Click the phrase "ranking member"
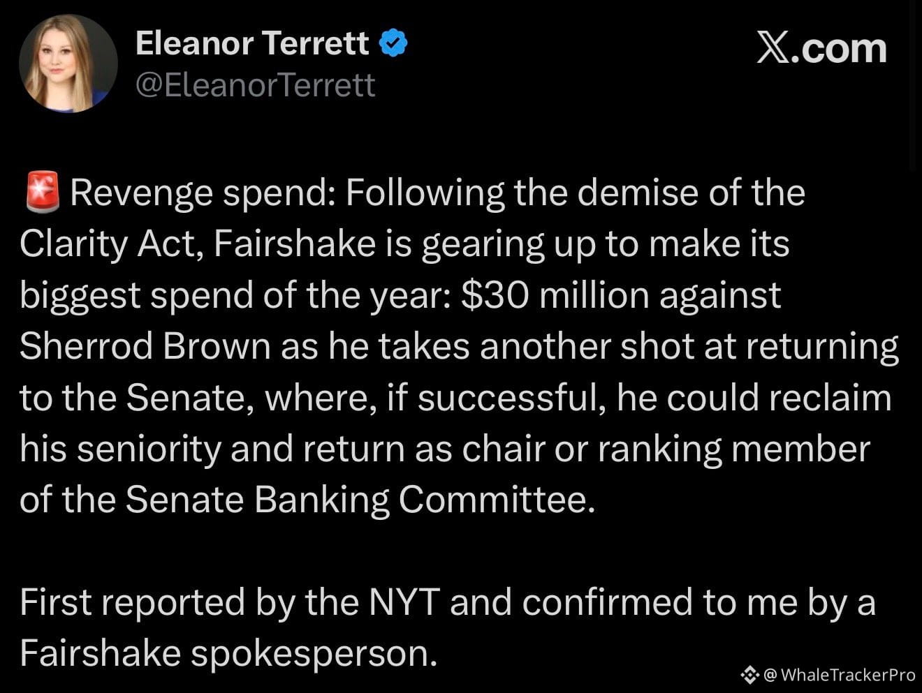 pos(733,449)
